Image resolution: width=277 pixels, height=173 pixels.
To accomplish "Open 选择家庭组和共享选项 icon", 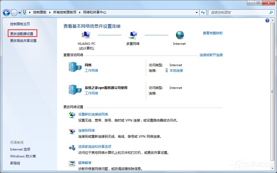I will [72, 147].
